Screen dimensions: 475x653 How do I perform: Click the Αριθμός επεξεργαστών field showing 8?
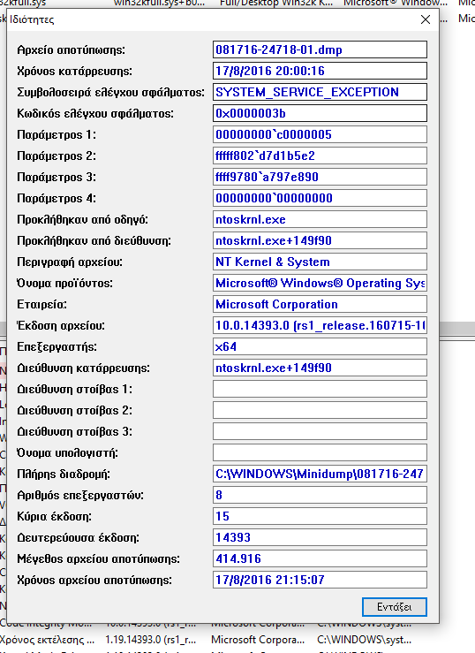tap(320, 495)
